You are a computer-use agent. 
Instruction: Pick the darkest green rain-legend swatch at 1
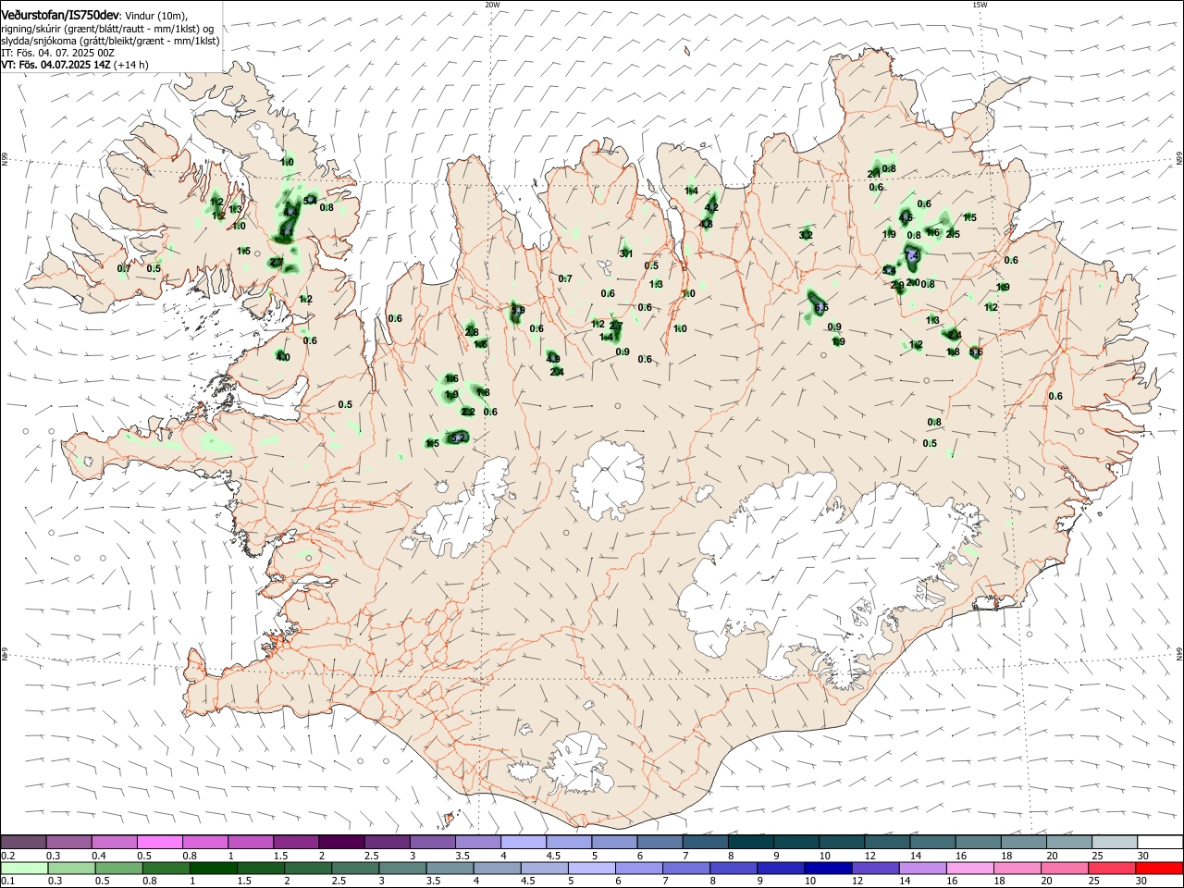(x=214, y=869)
